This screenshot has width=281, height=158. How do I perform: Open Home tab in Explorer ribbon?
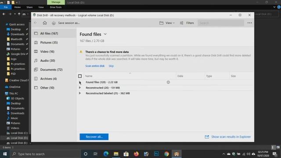pos(18,7)
